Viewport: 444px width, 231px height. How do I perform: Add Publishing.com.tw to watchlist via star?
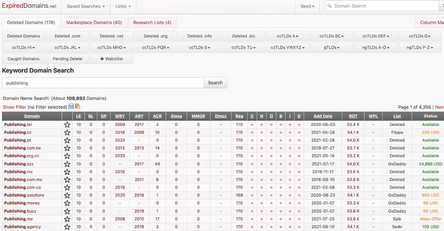[67, 148]
